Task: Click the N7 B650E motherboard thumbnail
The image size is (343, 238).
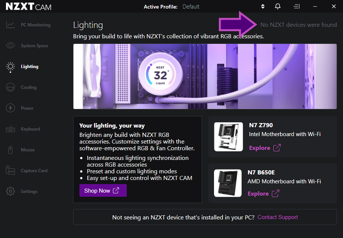Action: (228, 183)
